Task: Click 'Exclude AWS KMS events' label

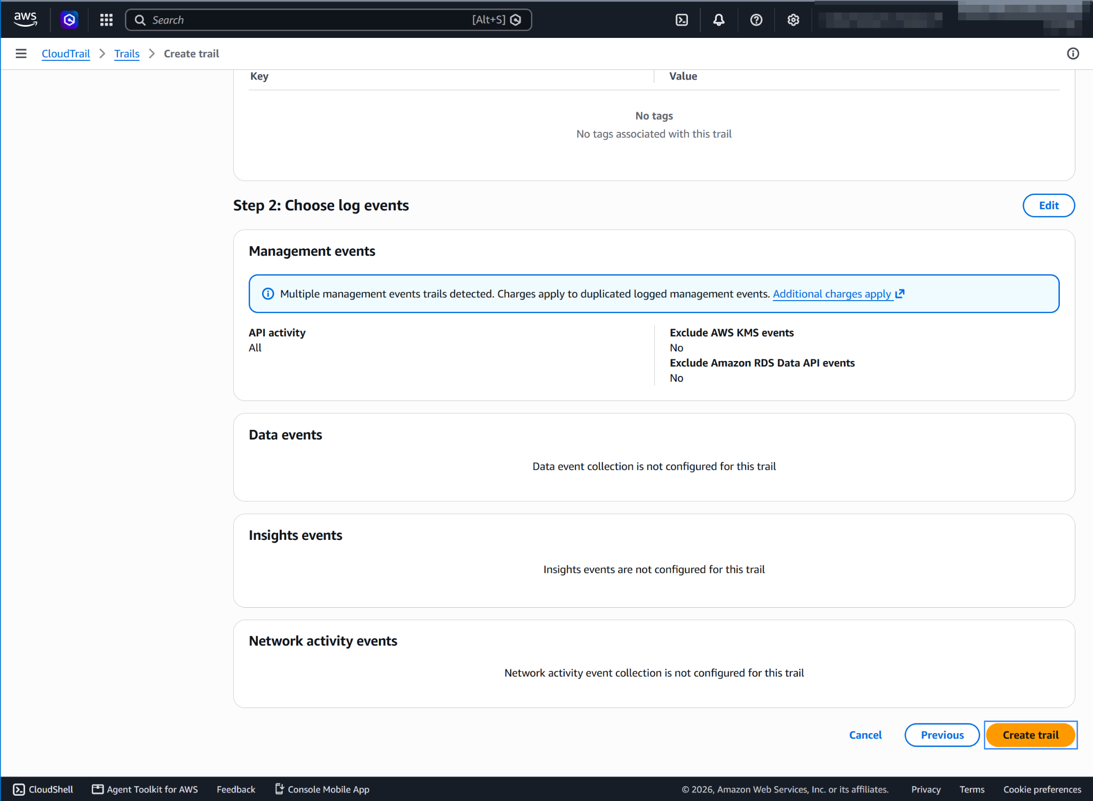Action: coord(732,333)
